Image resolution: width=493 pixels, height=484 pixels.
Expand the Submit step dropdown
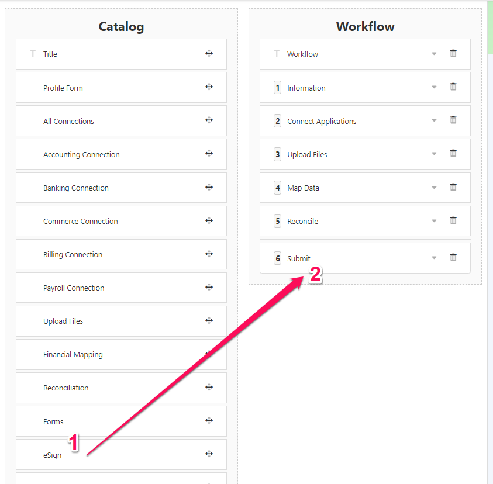[x=434, y=258]
